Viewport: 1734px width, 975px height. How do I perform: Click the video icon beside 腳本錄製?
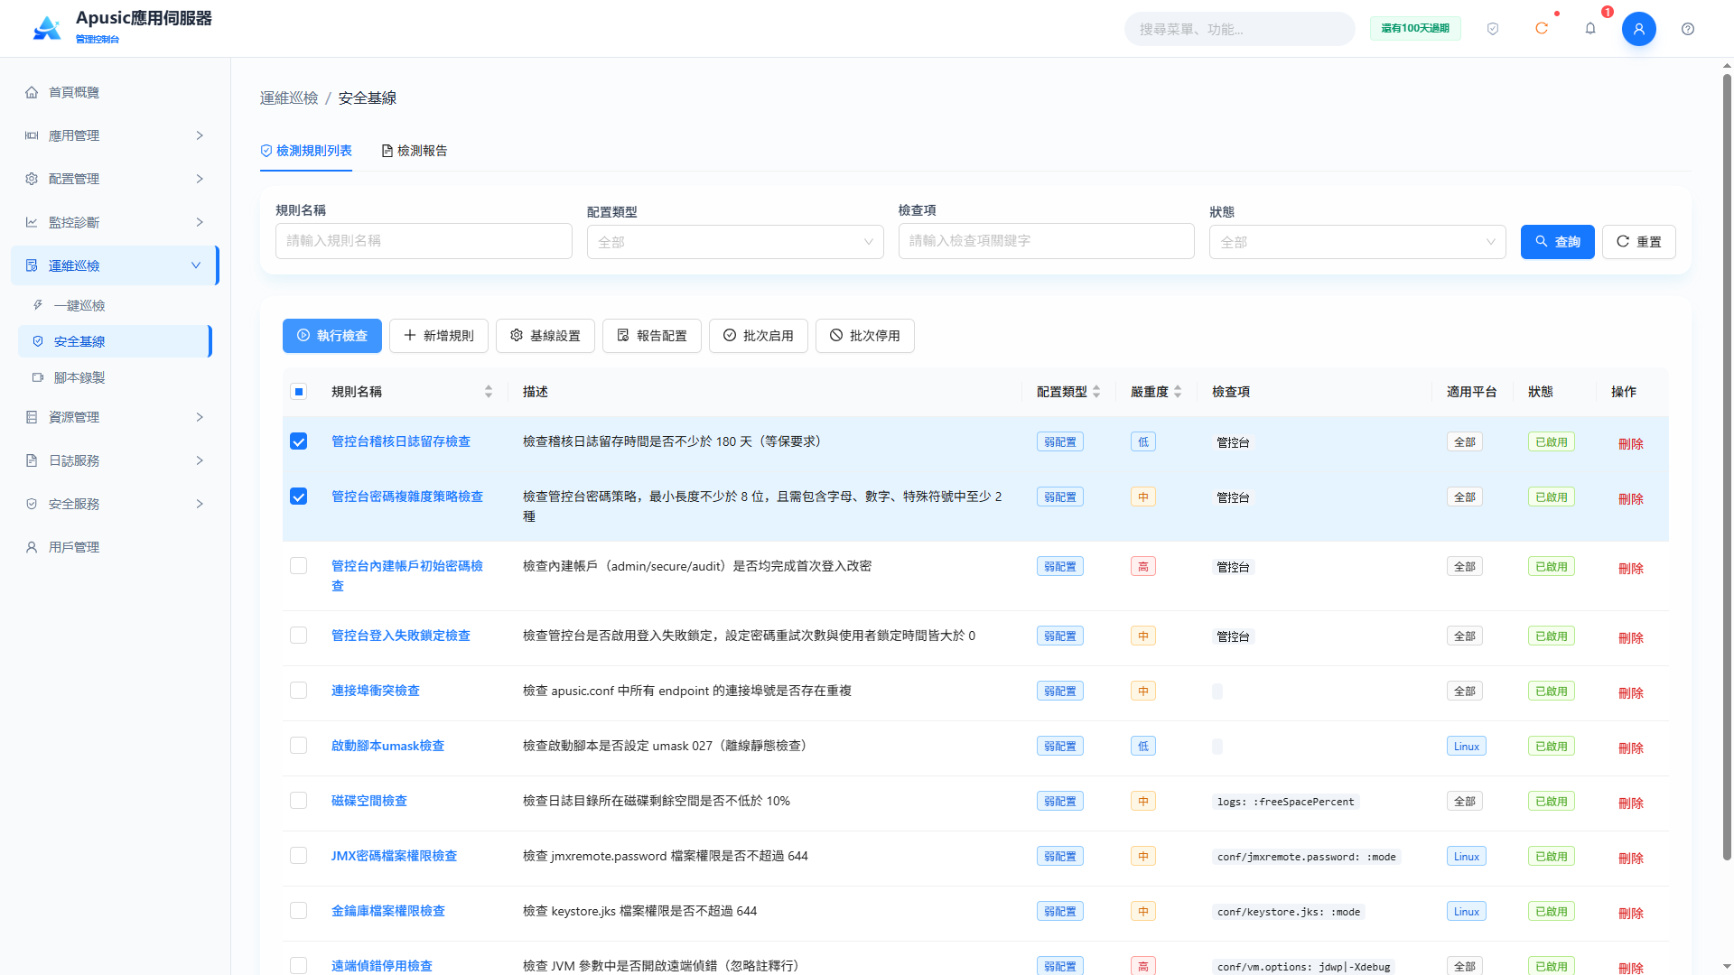(x=38, y=377)
